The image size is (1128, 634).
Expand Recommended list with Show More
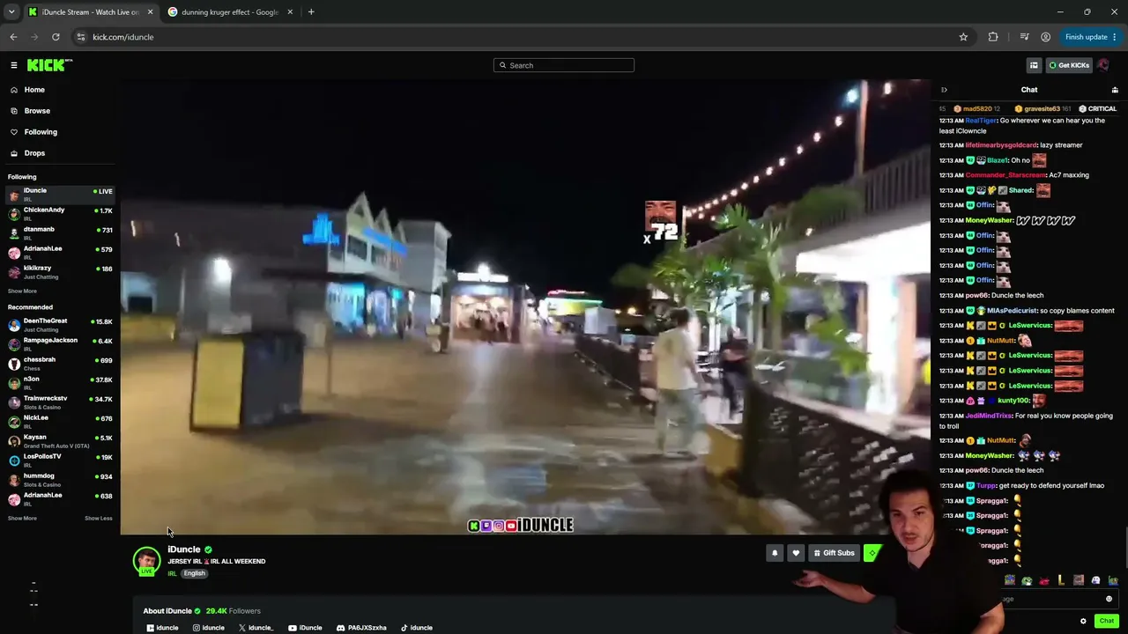22,519
